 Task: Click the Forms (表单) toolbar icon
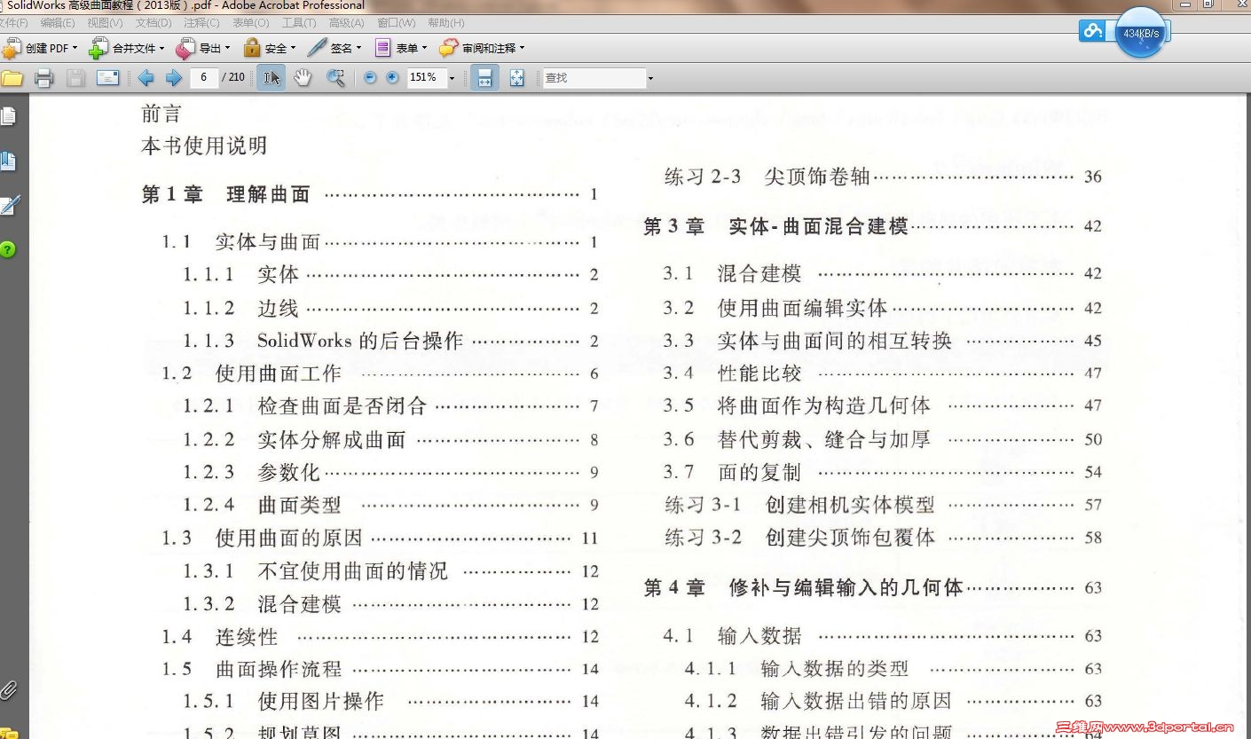click(x=383, y=48)
